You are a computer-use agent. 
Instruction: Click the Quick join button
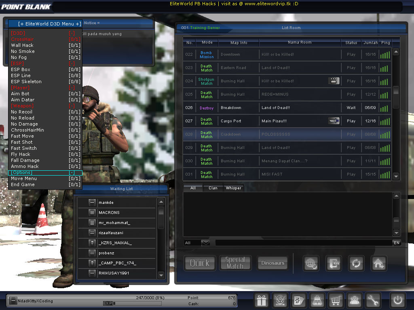[x=200, y=263]
